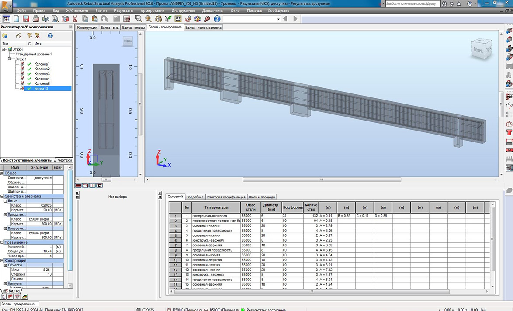The width and height of the screenshot is (513, 311).
Task: Click the view cube in the 3D view
Action: pyautogui.click(x=482, y=49)
